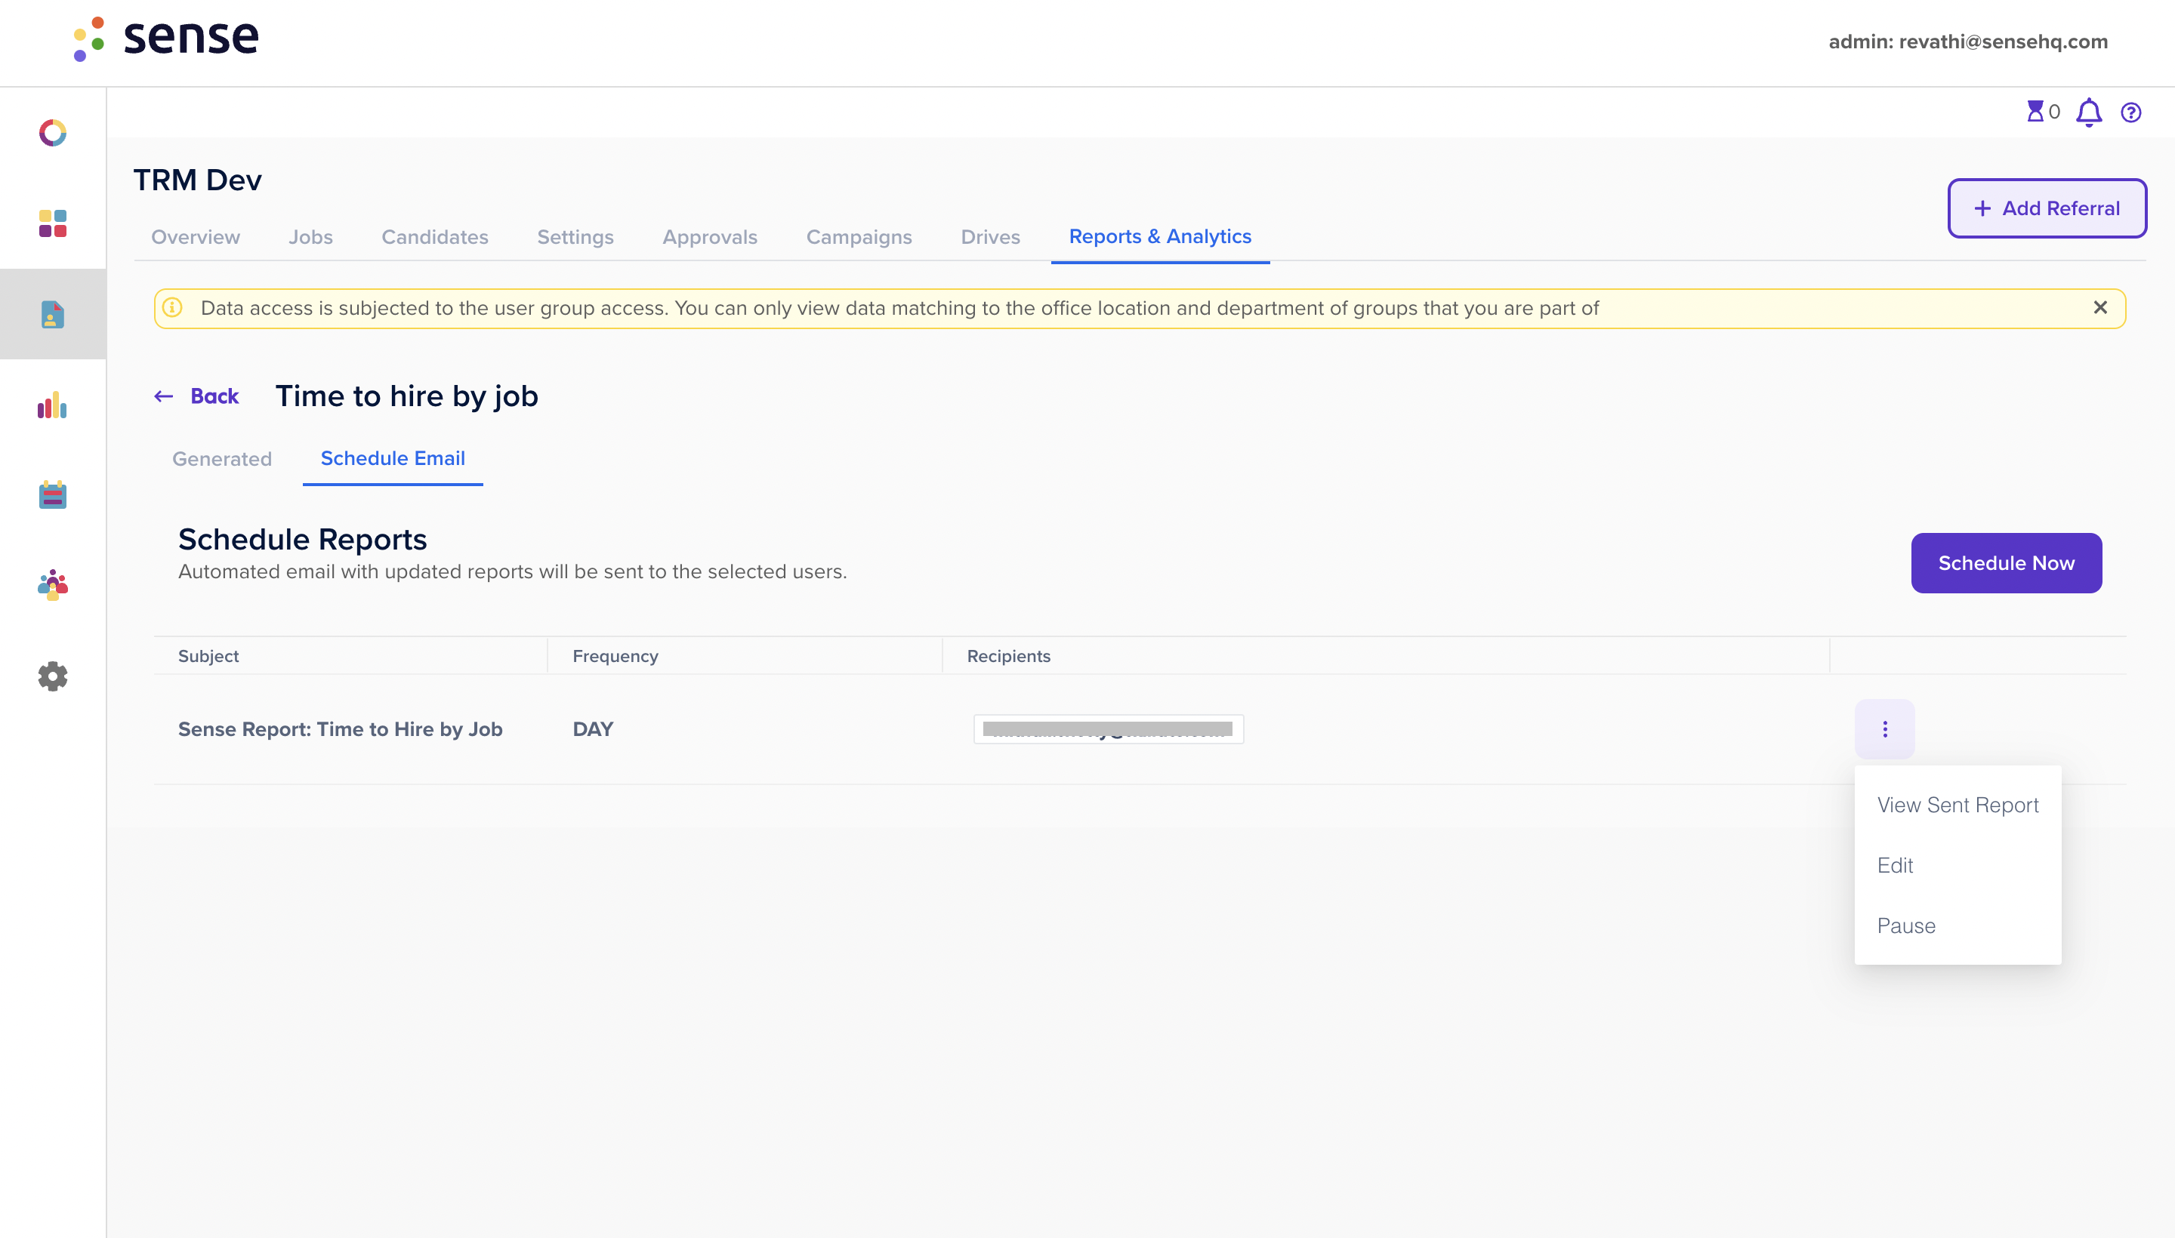Click the info icon in yellow banner

tap(173, 308)
